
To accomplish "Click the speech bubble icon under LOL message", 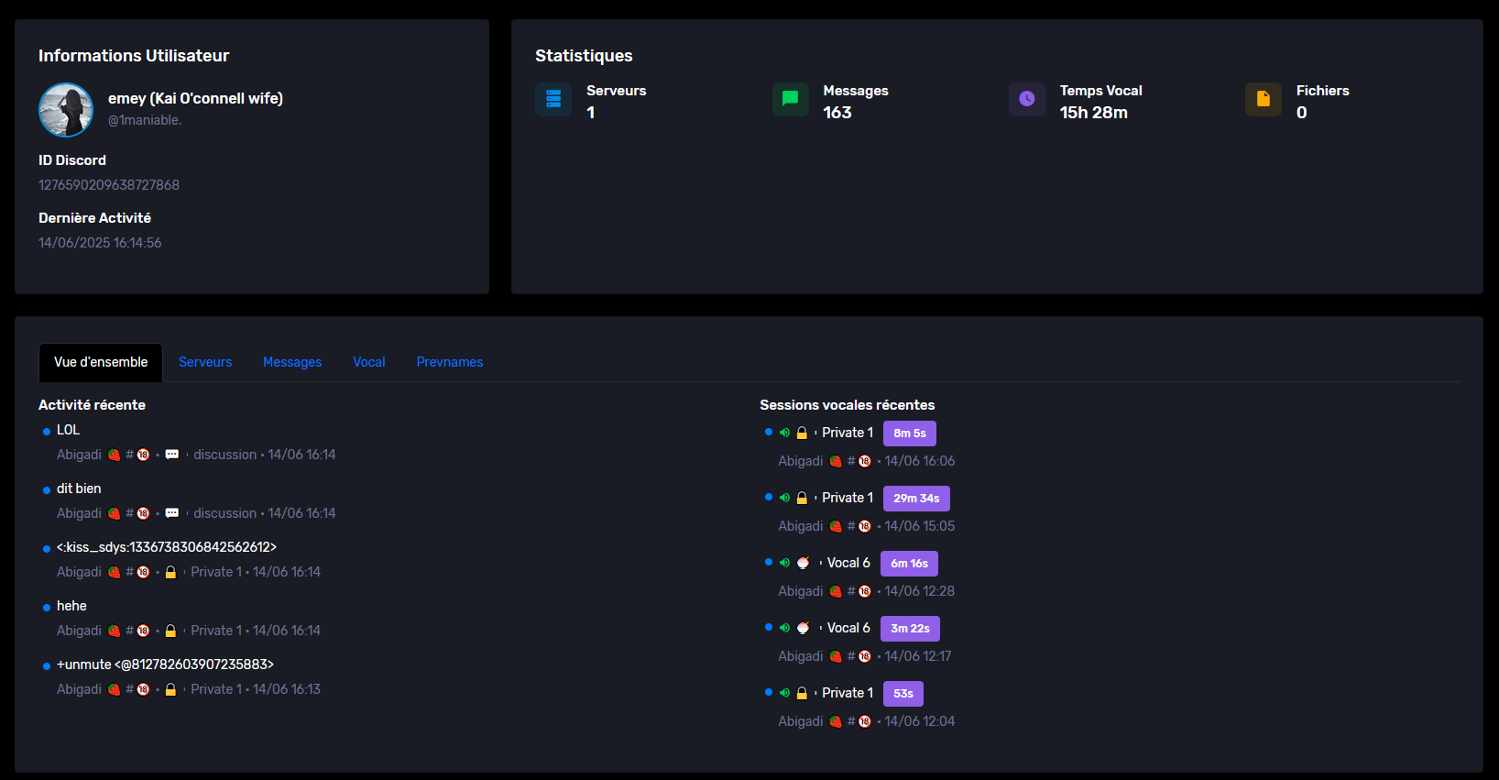I will pos(171,455).
